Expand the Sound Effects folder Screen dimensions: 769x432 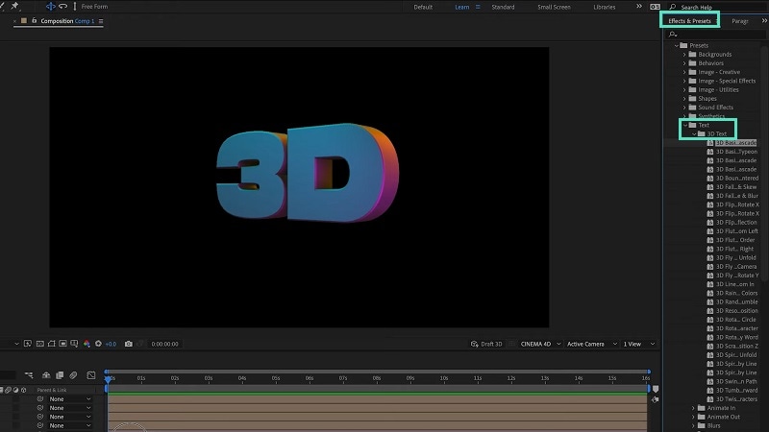684,108
